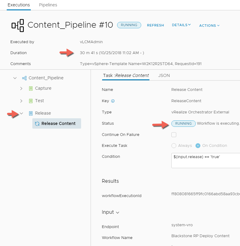Viewport: 240px width, 246px height.
Task: Click the spinning Release Content task icon
Action: coord(38,124)
